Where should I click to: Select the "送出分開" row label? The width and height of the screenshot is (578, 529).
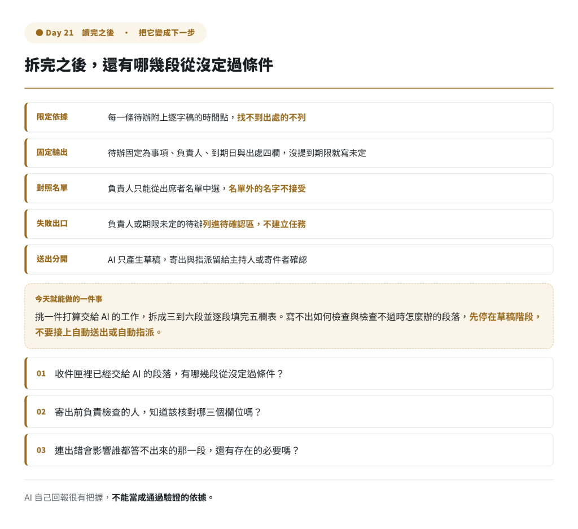point(52,259)
